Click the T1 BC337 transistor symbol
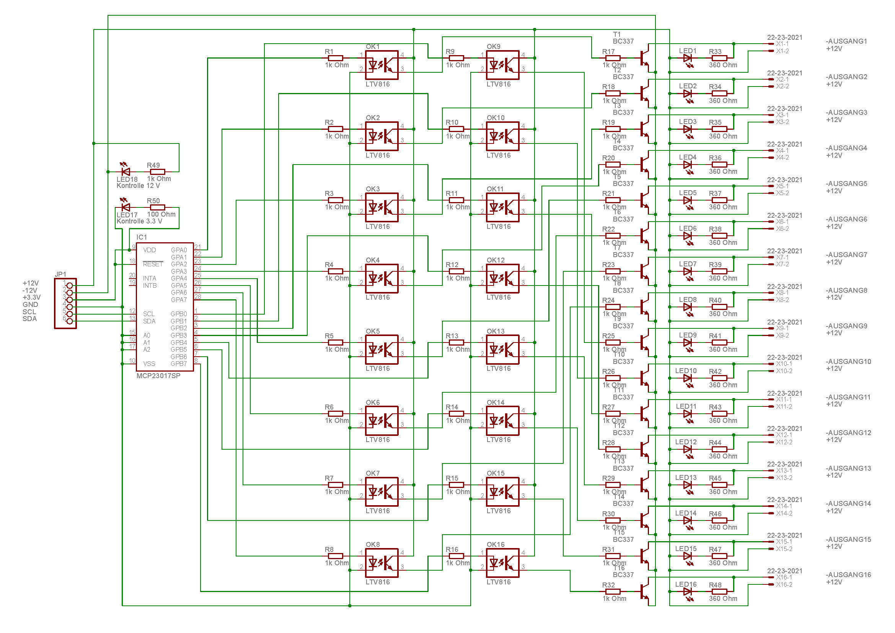The height and width of the screenshot is (633, 895). click(645, 59)
